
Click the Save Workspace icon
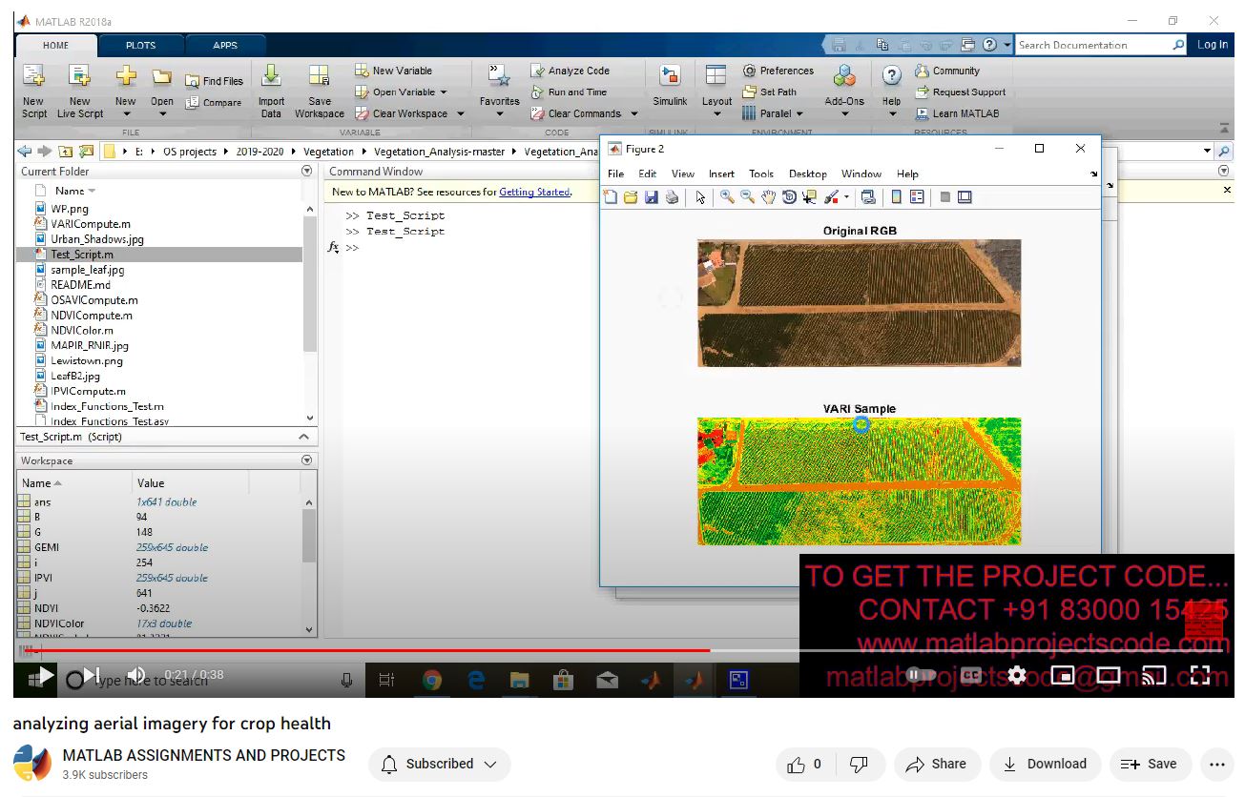(319, 76)
